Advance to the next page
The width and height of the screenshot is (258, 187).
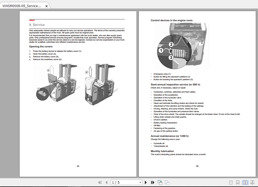pyautogui.click(x=145, y=182)
